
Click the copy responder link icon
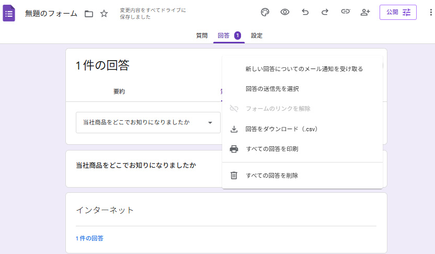tap(345, 12)
